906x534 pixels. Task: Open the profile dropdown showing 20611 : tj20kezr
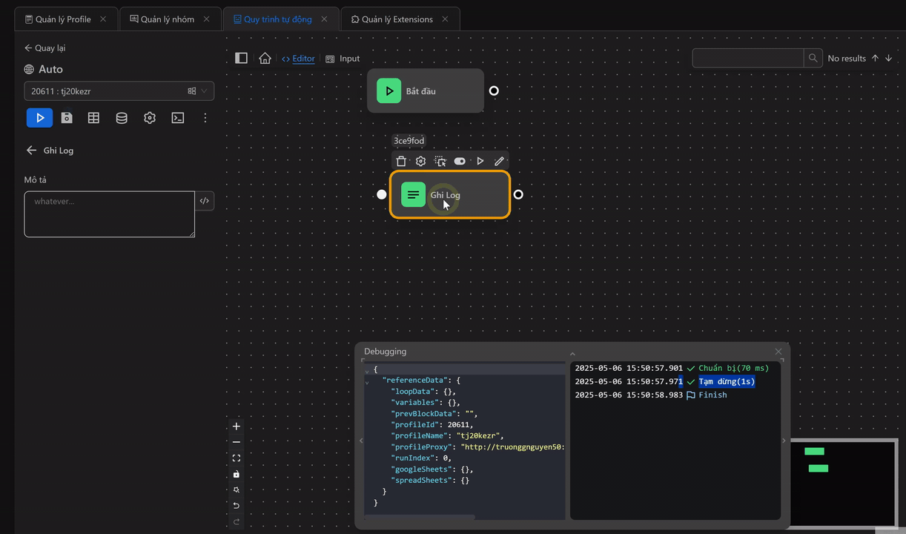(x=119, y=90)
